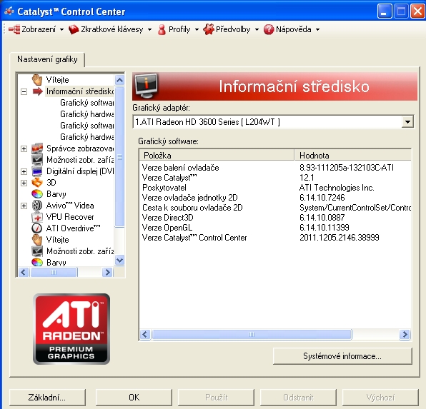This screenshot has height=409, width=426.
Task: Open the Zobrazení dropdown arrow
Action: tap(61, 29)
